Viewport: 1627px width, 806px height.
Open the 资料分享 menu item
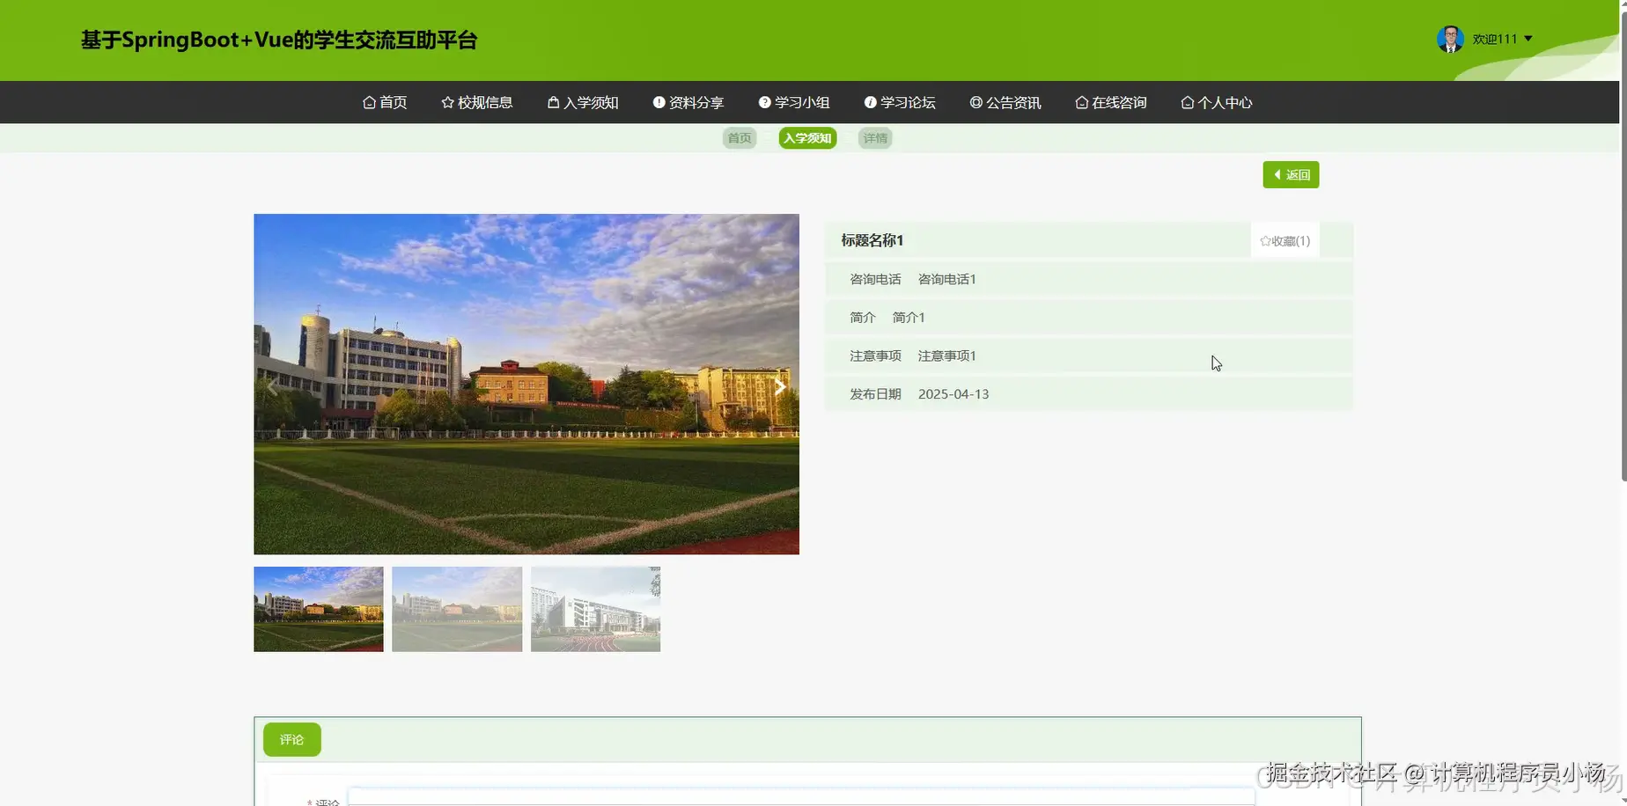[688, 102]
